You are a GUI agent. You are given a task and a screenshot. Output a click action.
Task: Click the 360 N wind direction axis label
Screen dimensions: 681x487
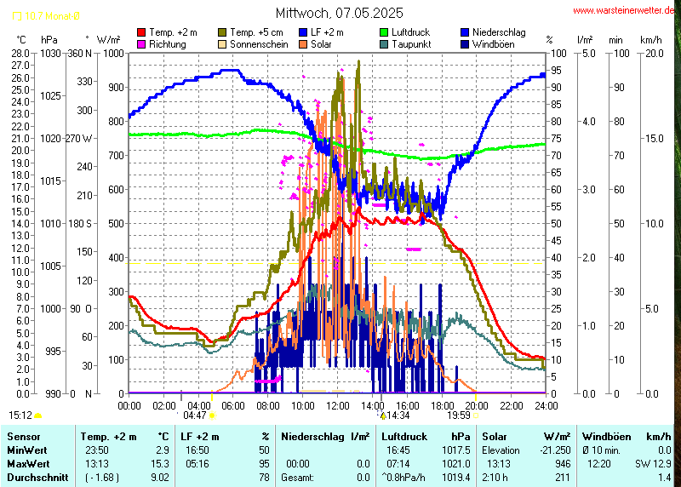80,54
